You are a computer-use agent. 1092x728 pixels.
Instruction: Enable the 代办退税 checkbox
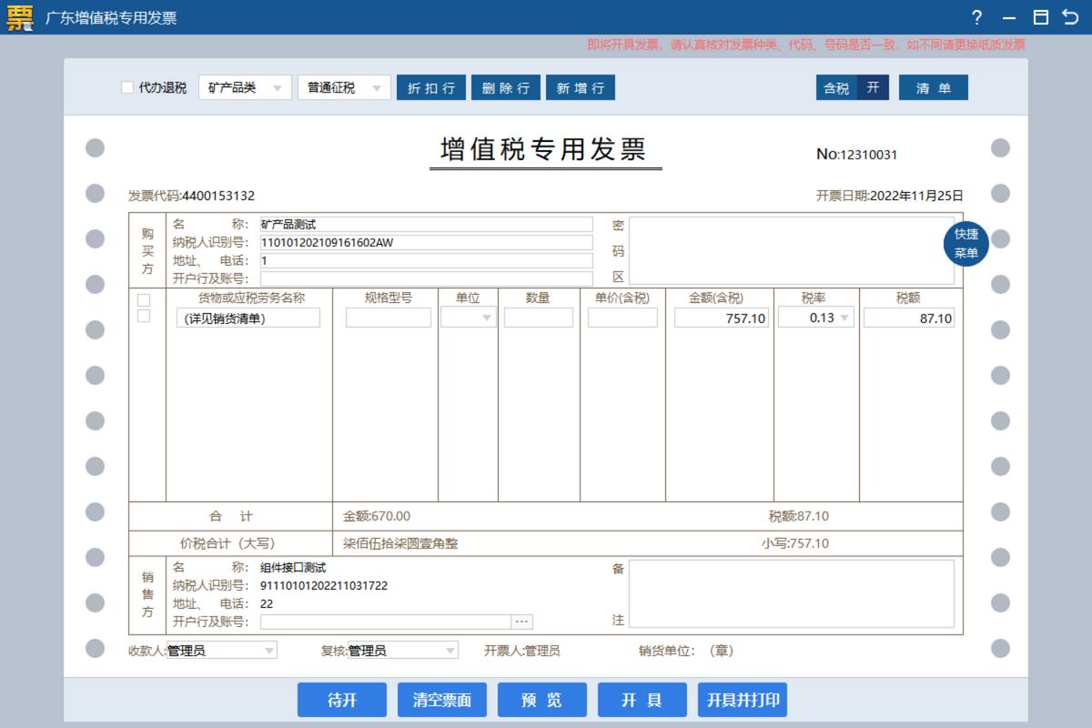(127, 87)
